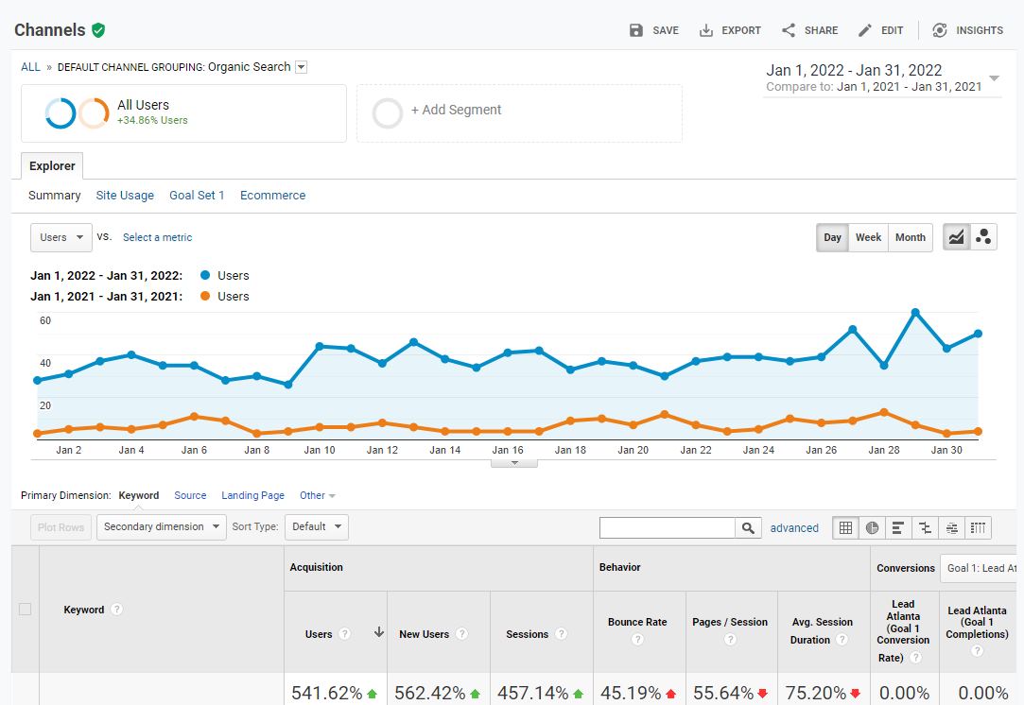Select the performance bar view icon
Screen dimensions: 1024x705
click(898, 527)
